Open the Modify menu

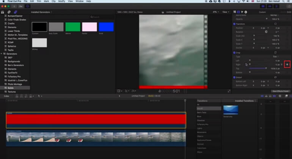click(x=62, y=1)
